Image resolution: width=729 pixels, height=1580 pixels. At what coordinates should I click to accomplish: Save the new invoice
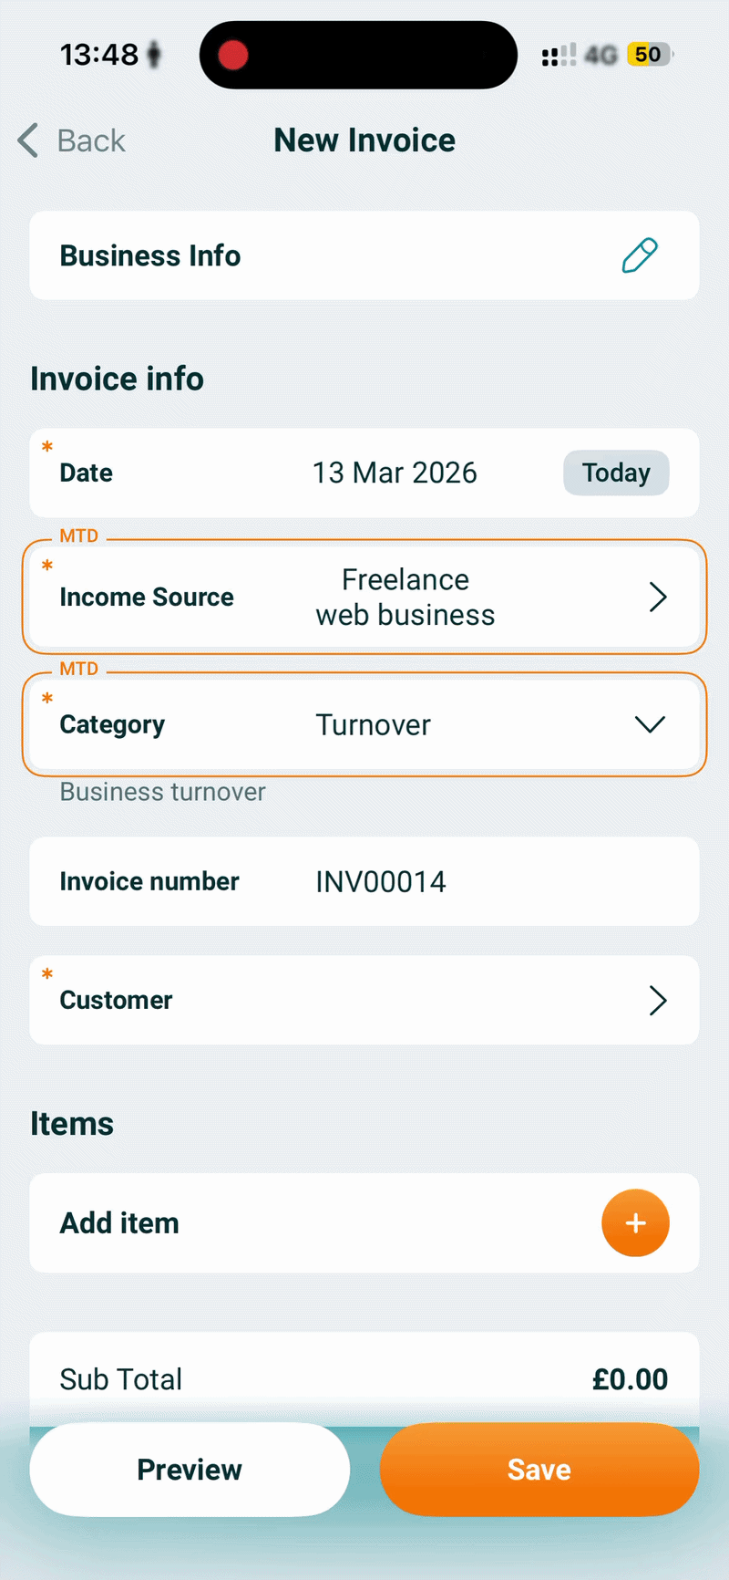(539, 1469)
